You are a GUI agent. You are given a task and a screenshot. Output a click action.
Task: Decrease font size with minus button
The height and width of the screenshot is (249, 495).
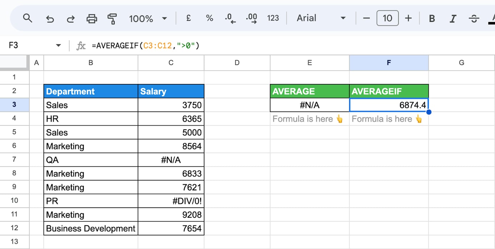(366, 18)
